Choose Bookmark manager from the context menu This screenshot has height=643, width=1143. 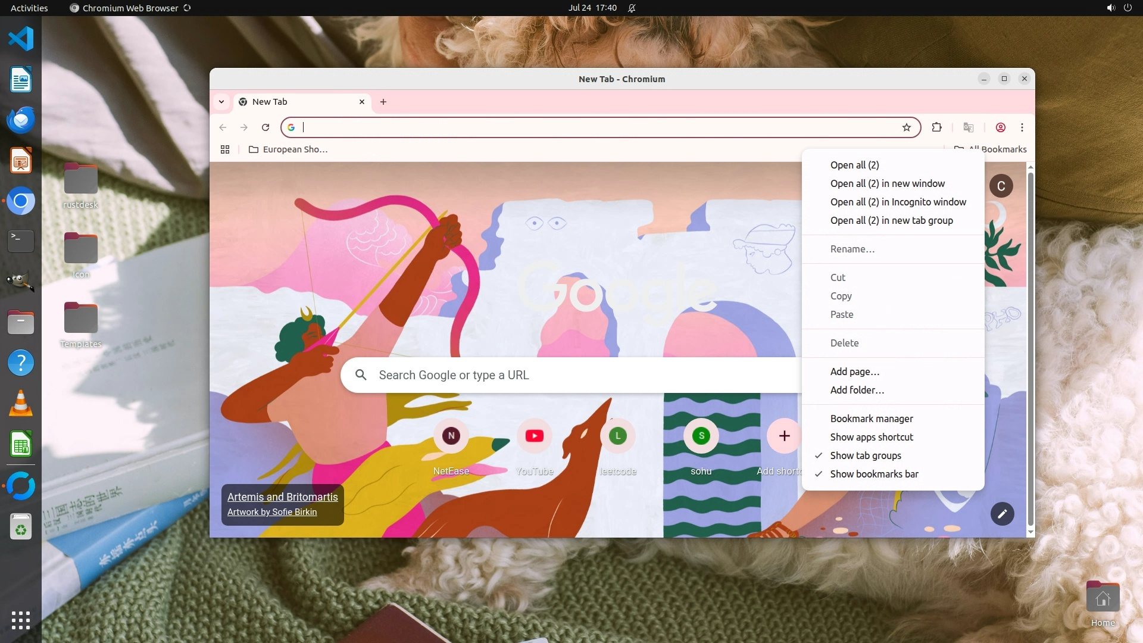click(x=872, y=419)
